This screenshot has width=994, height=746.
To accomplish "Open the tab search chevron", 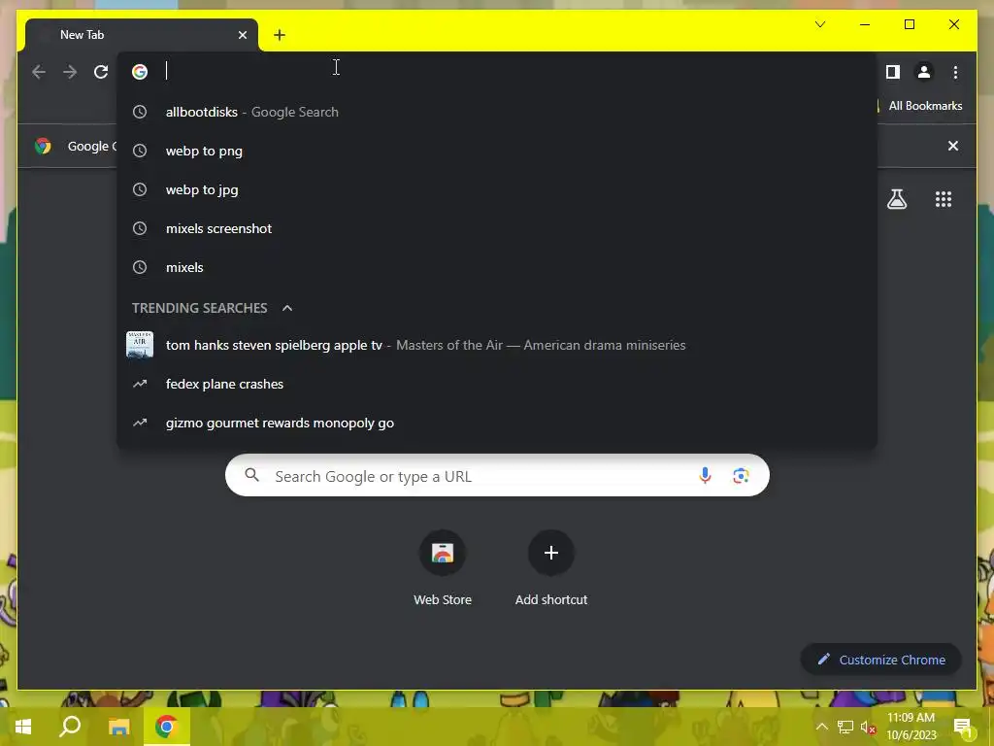I will (819, 24).
